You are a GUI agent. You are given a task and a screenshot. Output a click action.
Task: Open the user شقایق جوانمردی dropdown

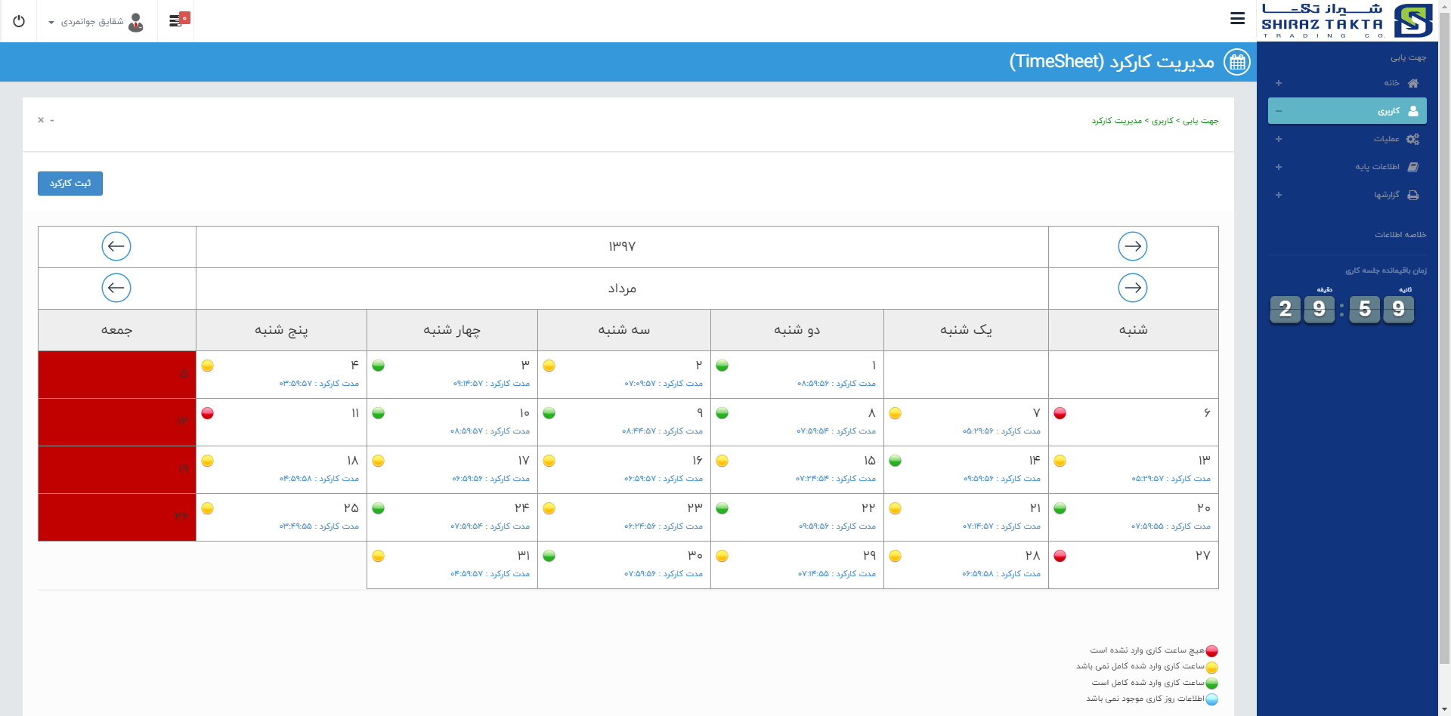[x=96, y=22]
